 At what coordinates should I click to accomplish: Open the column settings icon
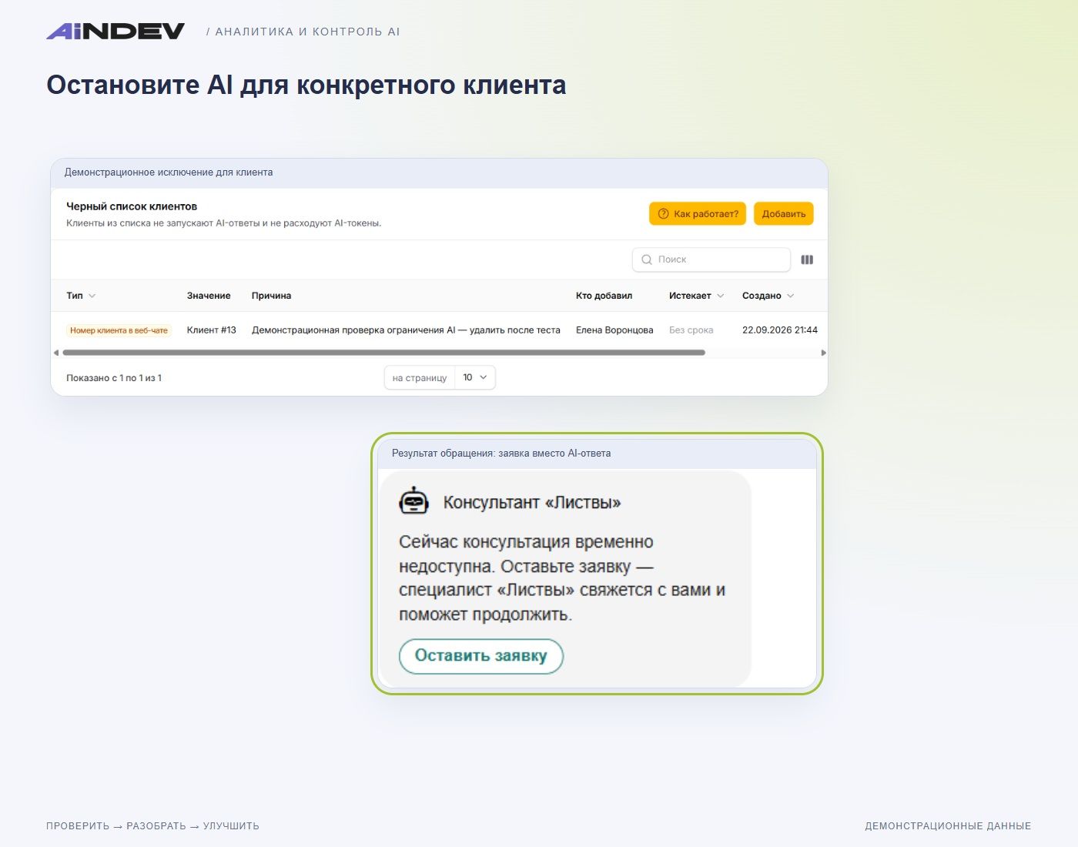pos(807,259)
